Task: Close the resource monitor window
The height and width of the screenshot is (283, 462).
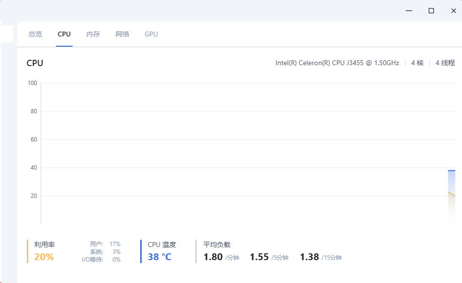Action: [x=453, y=11]
